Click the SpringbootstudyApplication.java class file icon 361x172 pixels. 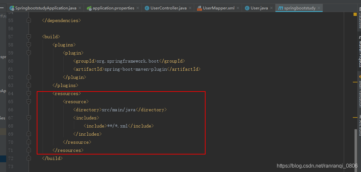pyautogui.click(x=12, y=8)
